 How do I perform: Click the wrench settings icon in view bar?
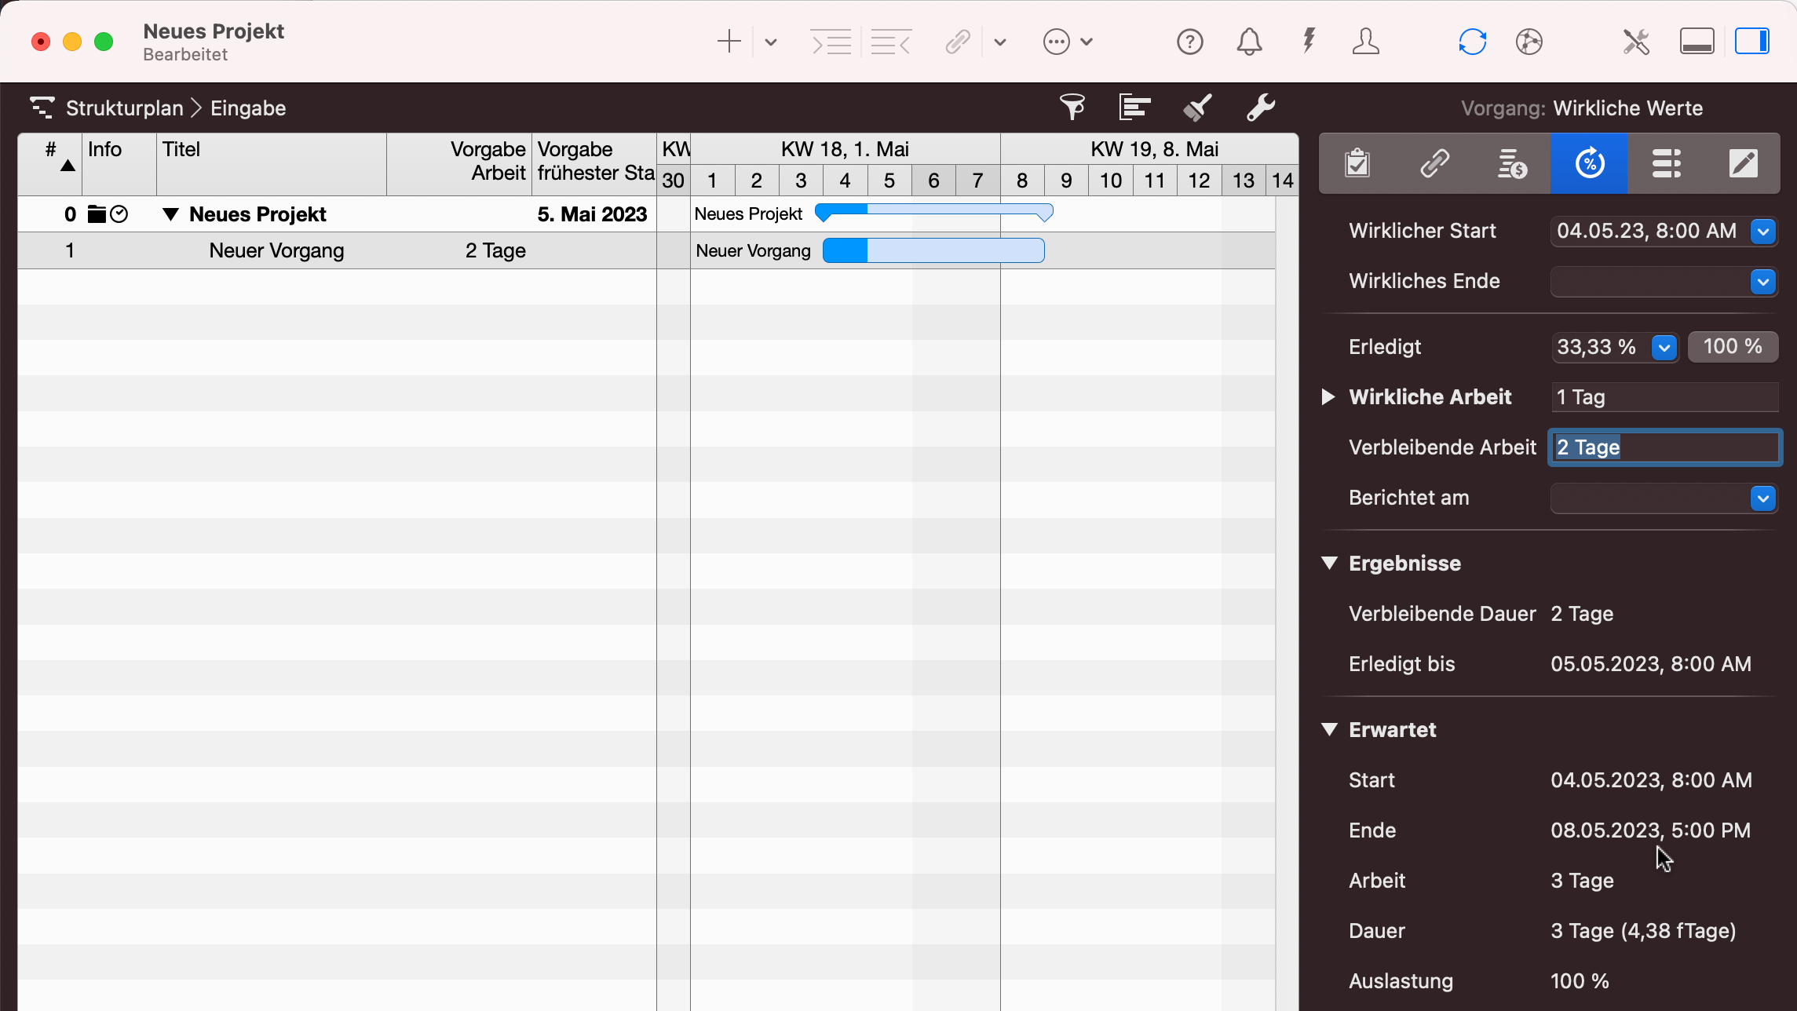(1260, 108)
